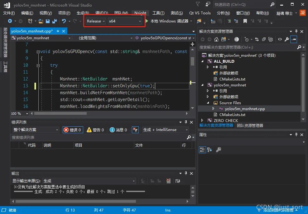Viewport: 308px width, 214px height.
Task: Click the error list build filter funnel icon
Action: tap(135, 130)
